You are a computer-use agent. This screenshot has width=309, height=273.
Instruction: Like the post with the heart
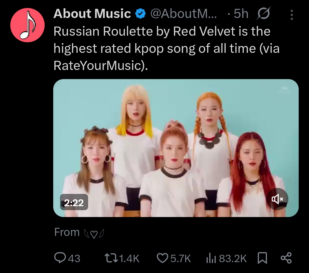[162, 258]
